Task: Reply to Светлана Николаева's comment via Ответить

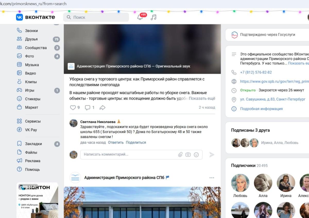Action: 115,142
